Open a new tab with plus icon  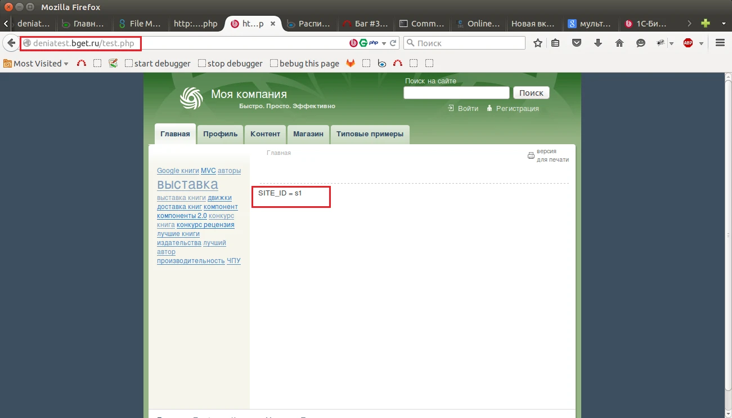click(705, 24)
